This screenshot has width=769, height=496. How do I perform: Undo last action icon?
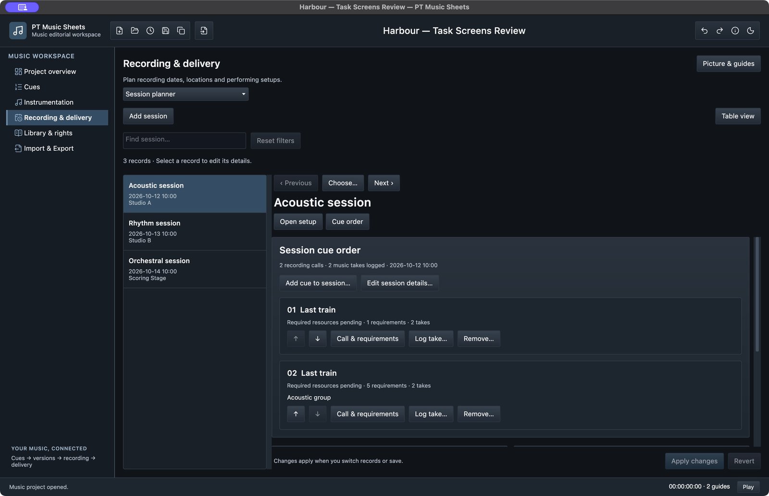(x=705, y=31)
